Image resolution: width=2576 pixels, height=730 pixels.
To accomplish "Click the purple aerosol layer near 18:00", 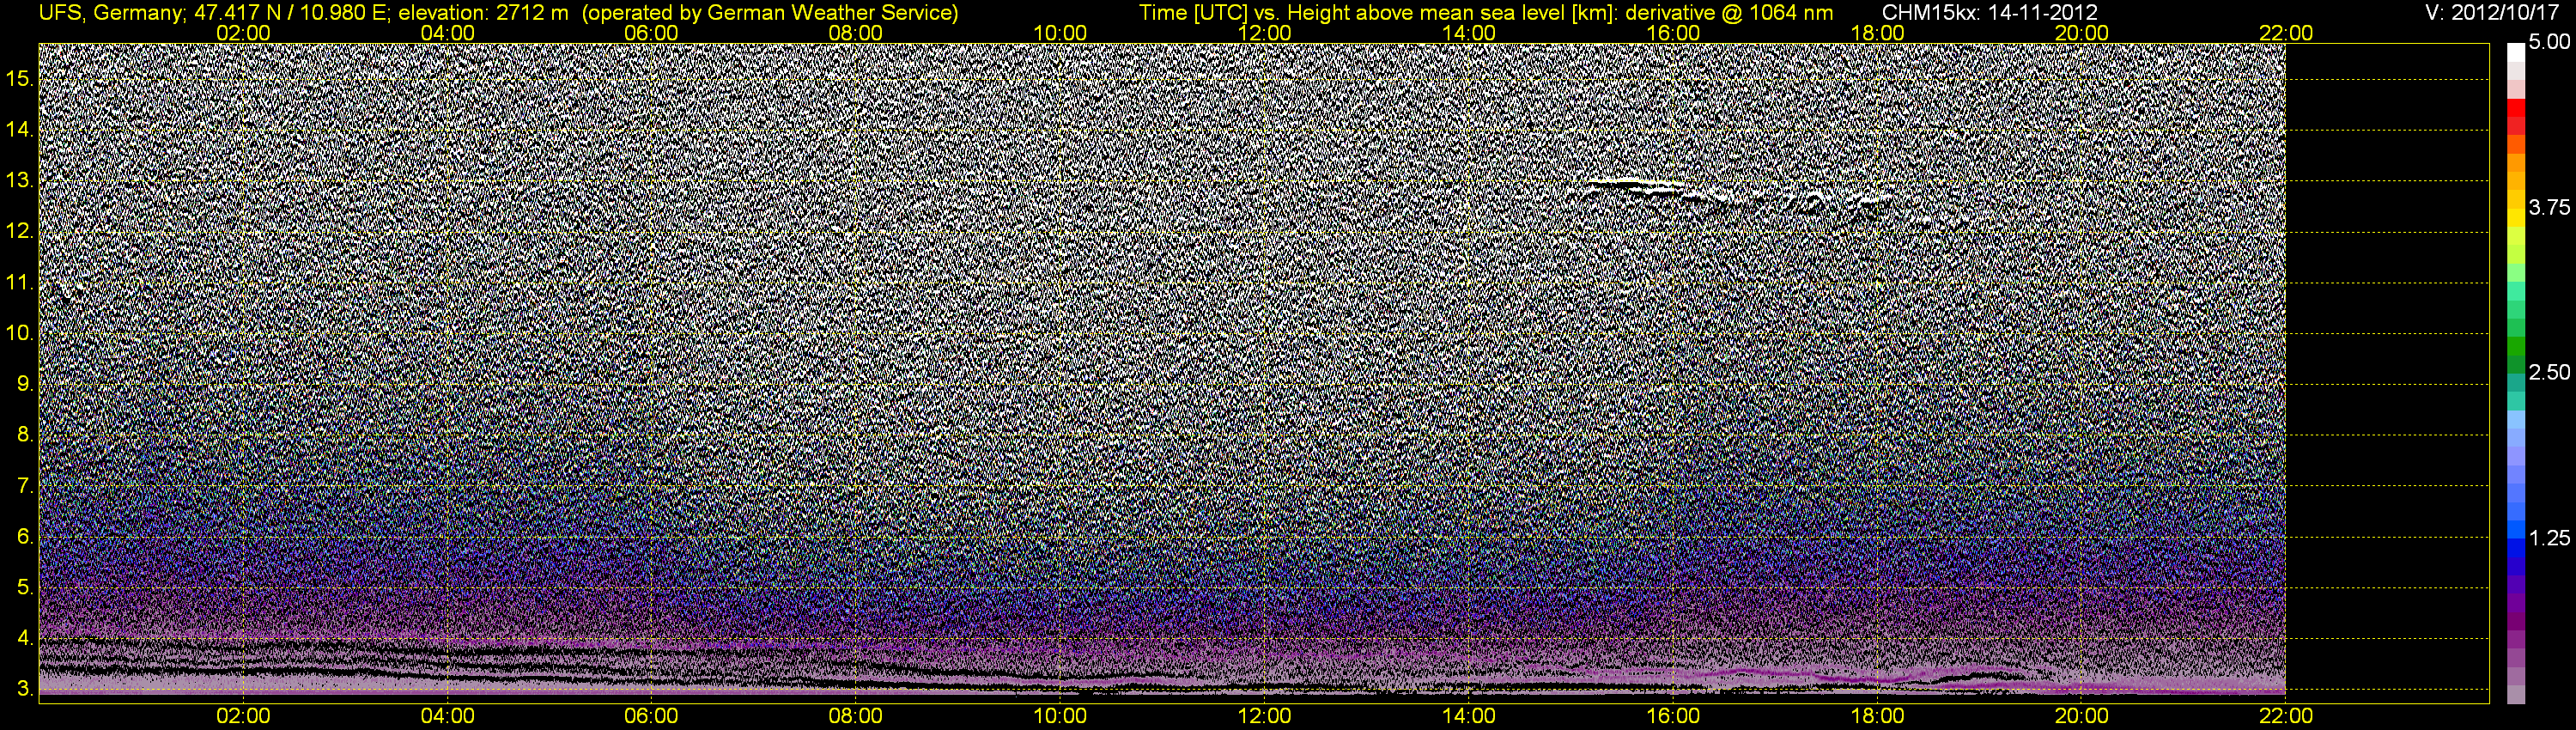I will (x=1860, y=677).
